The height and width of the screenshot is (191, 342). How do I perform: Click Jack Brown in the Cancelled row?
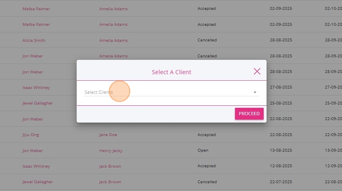tap(110, 182)
